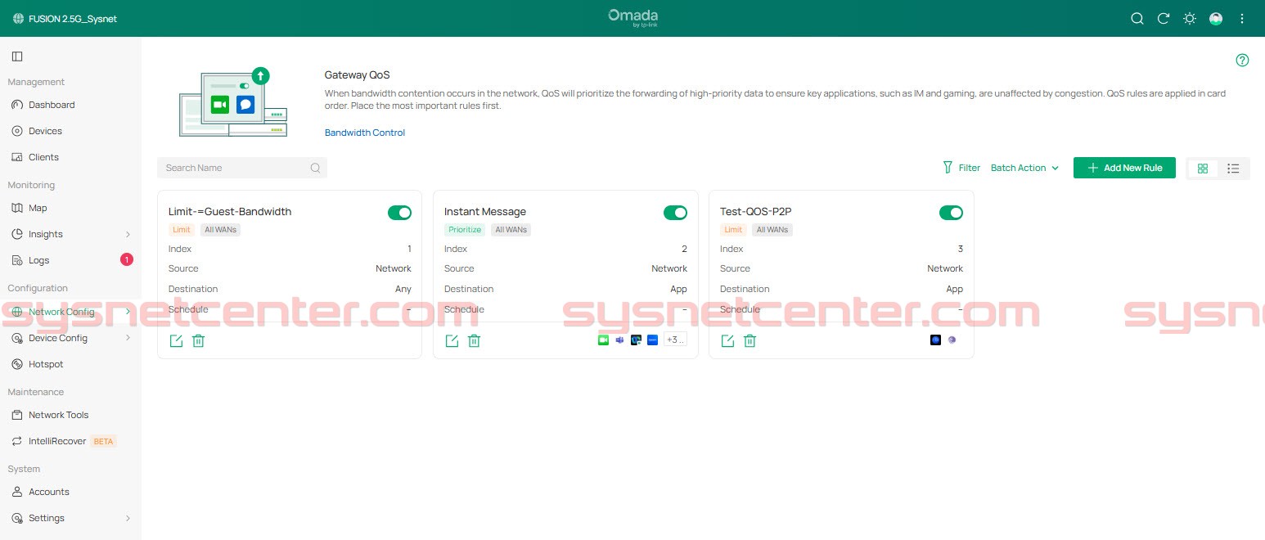Image resolution: width=1265 pixels, height=540 pixels.
Task: Click the Add New Rule button
Action: pyautogui.click(x=1124, y=168)
